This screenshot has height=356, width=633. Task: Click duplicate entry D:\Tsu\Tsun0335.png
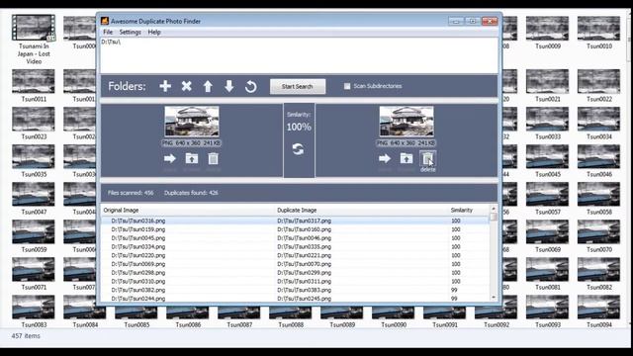(304, 246)
